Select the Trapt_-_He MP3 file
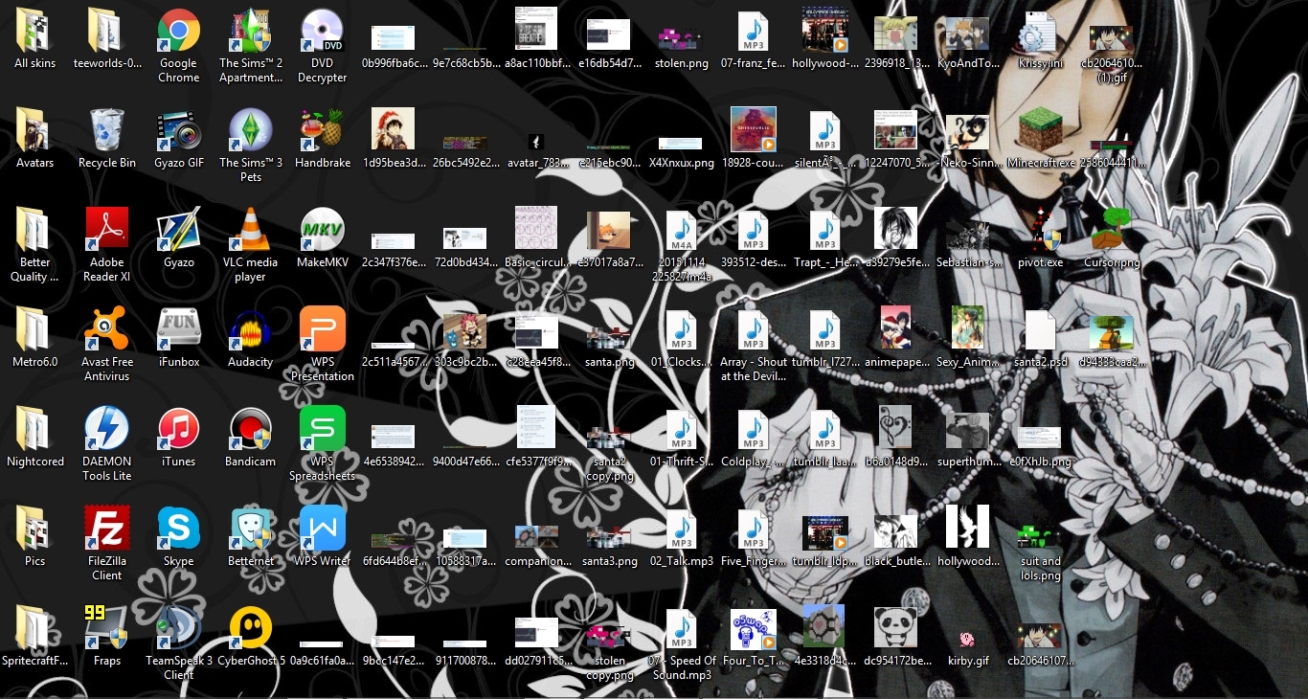Screen dimensions: 1308x699 point(824,231)
